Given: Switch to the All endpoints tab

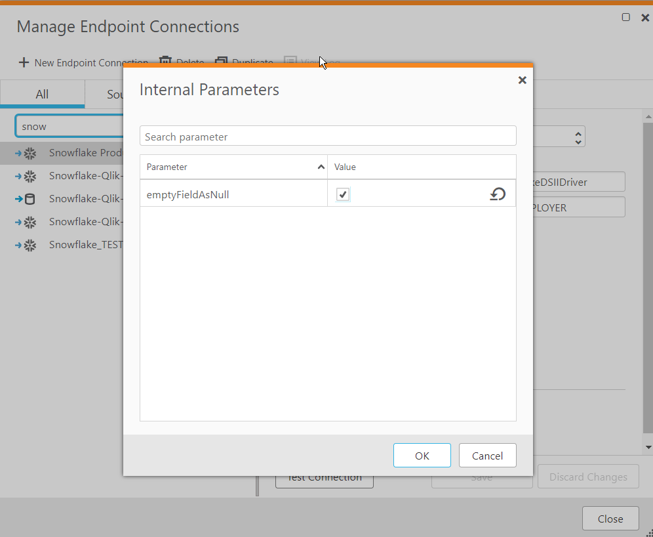Looking at the screenshot, I should [42, 95].
